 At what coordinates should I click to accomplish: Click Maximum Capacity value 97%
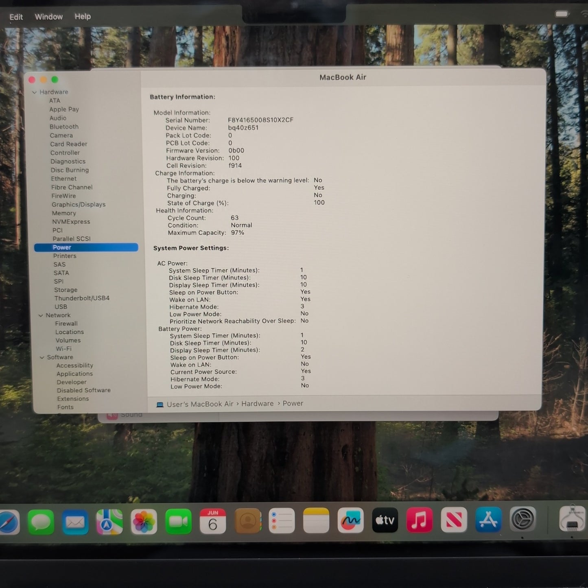pos(238,233)
